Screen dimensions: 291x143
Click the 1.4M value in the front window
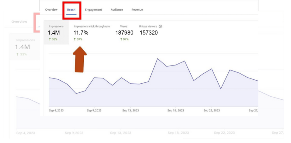(54, 33)
